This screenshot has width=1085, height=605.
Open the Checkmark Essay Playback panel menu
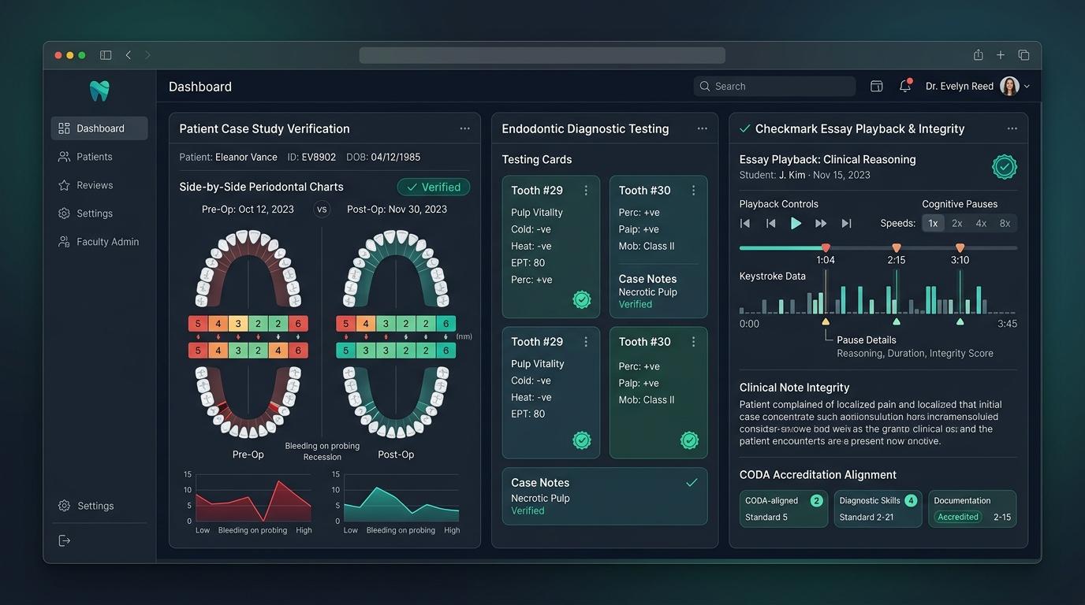coord(1012,128)
